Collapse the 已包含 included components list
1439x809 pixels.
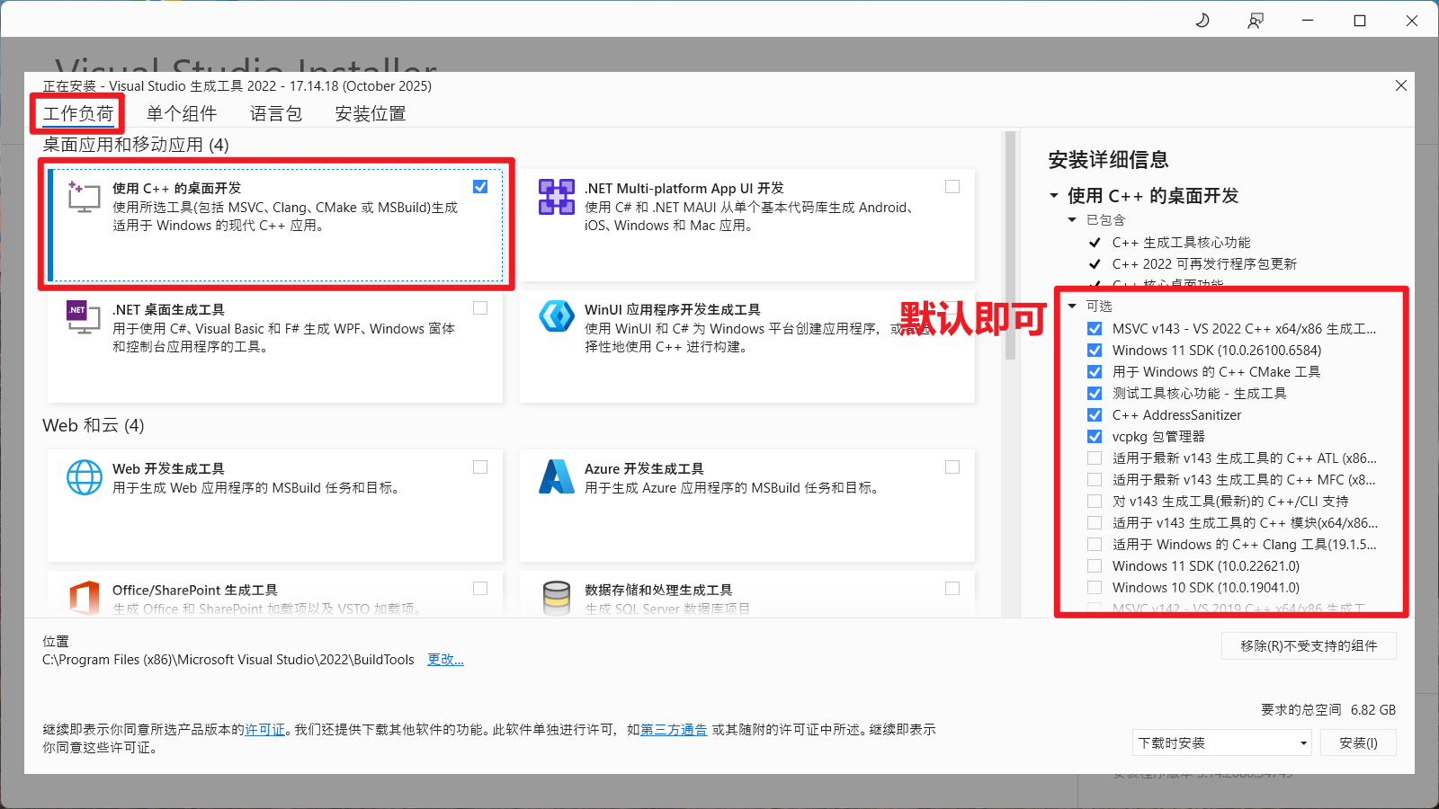click(1072, 220)
